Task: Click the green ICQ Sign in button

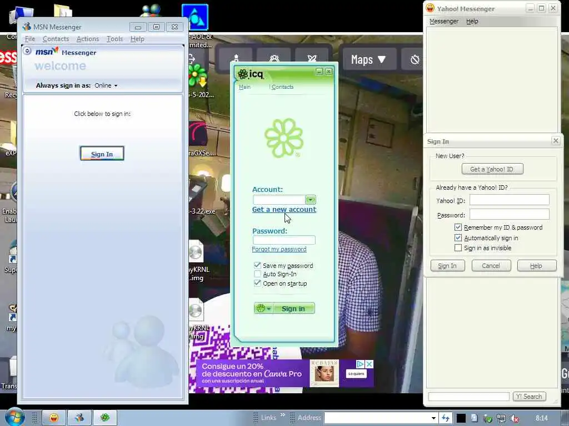Action: (x=293, y=308)
